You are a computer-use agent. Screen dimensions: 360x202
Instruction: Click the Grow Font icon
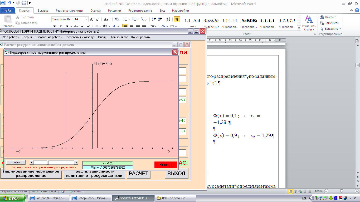click(x=92, y=19)
